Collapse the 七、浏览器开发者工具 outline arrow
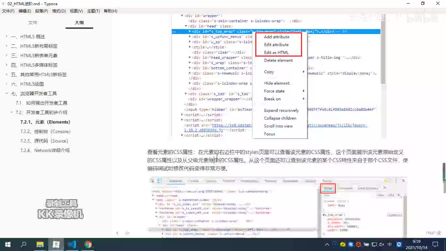Viewport: 446px width, 251px height. pos(7,93)
